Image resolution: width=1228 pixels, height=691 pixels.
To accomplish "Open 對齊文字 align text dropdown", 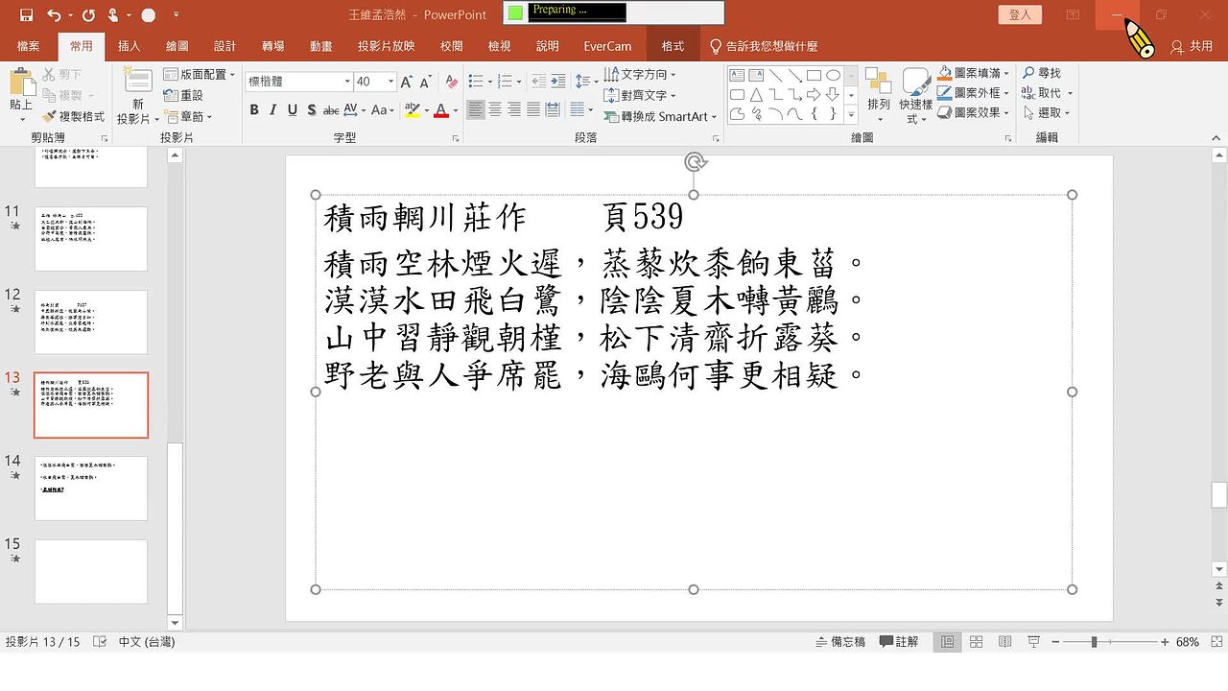I will coord(639,95).
